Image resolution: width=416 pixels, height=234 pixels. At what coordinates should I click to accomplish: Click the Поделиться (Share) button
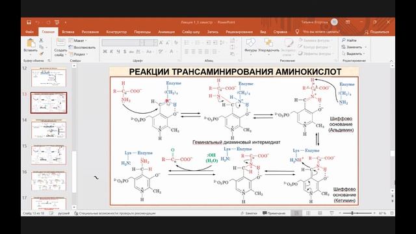pyautogui.click(x=377, y=32)
